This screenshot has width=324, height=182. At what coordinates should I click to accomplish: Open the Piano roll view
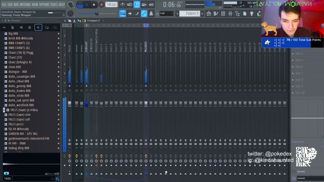point(216,14)
